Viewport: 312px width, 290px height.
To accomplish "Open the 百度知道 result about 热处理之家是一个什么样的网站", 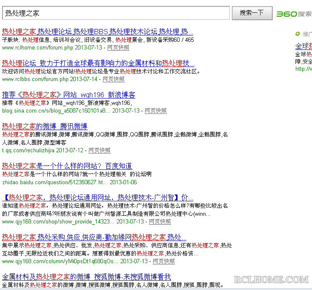I will [x=67, y=166].
